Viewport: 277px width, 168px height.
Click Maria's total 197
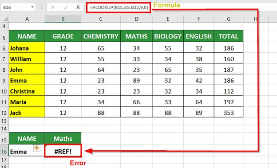(x=229, y=102)
